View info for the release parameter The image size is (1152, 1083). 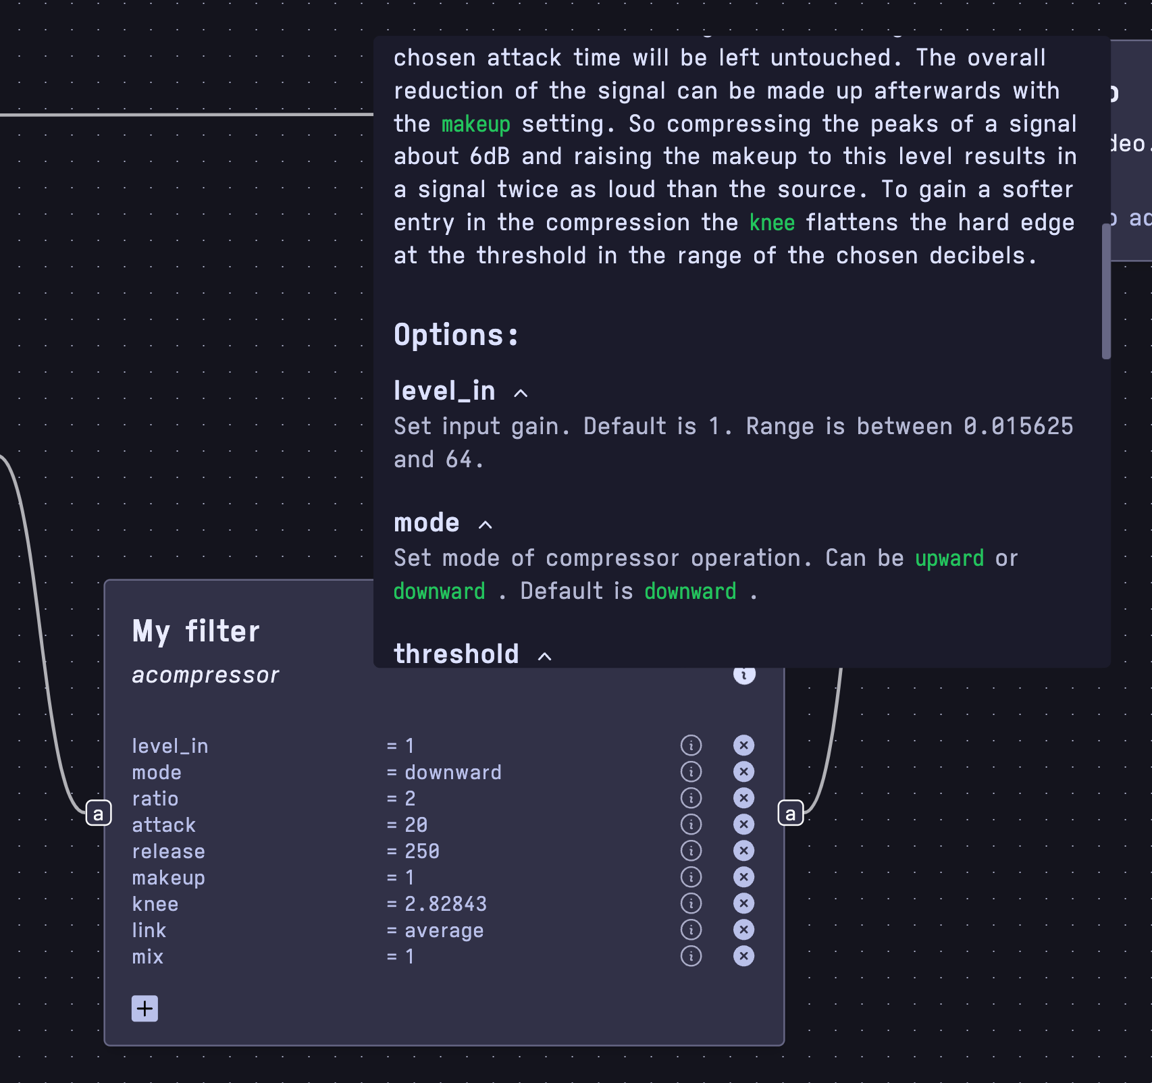point(691,851)
